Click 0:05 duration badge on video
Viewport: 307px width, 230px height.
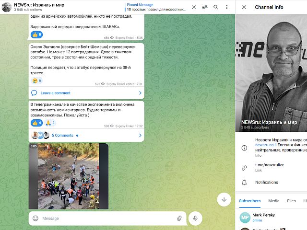[34, 146]
